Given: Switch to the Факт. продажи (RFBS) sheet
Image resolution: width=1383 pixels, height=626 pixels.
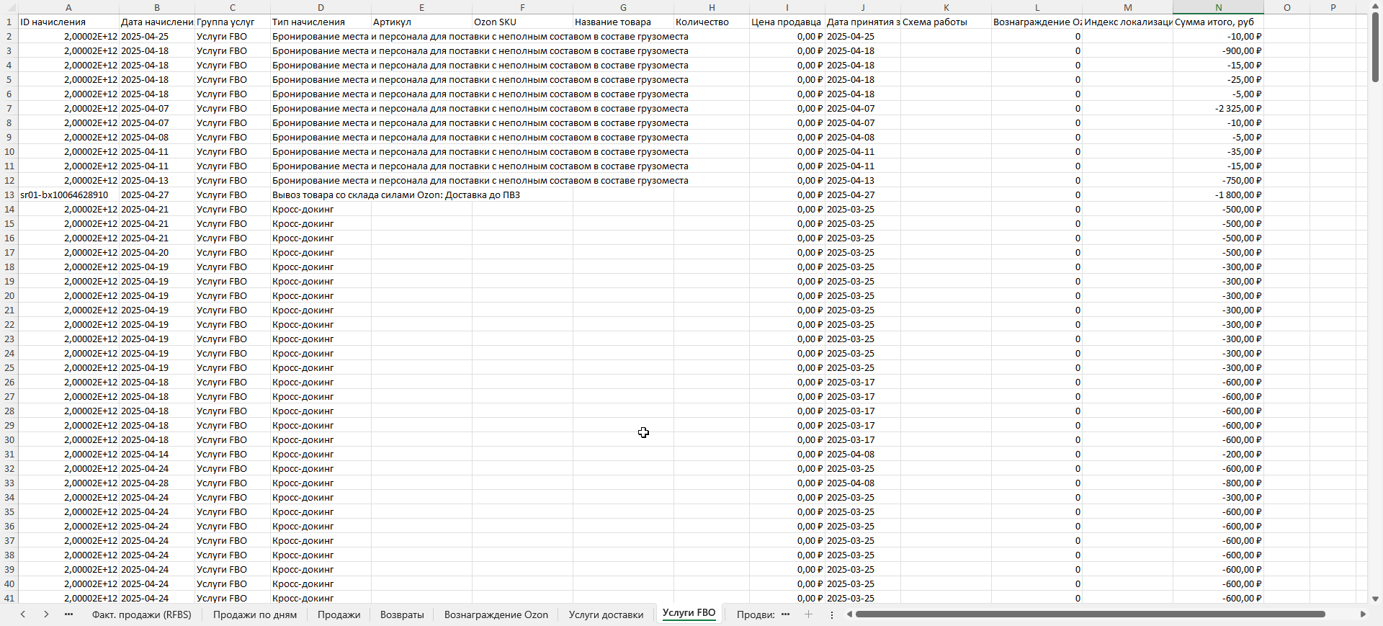Looking at the screenshot, I should [141, 614].
